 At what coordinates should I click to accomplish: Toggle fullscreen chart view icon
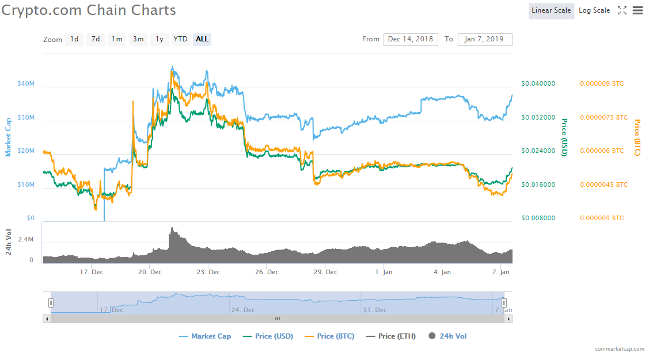622,10
